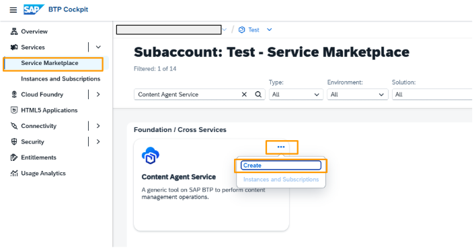Go to Overview in the sidebar
This screenshot has height=248, width=474.
tap(34, 32)
